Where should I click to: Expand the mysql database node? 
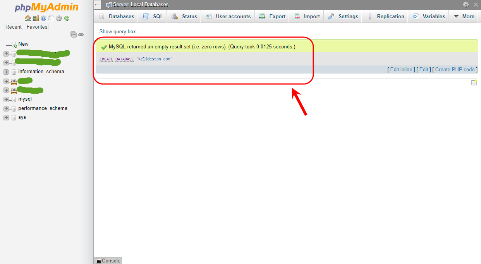coord(6,99)
